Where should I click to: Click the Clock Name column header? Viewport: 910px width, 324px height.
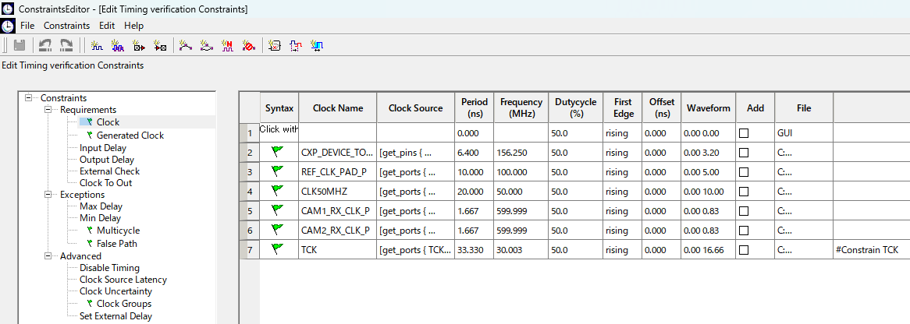pyautogui.click(x=337, y=108)
